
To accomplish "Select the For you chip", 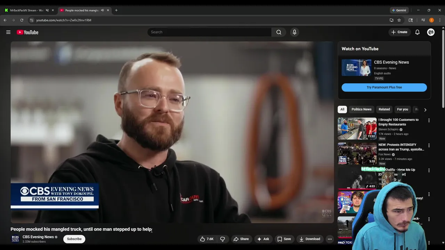I will coord(403,109).
